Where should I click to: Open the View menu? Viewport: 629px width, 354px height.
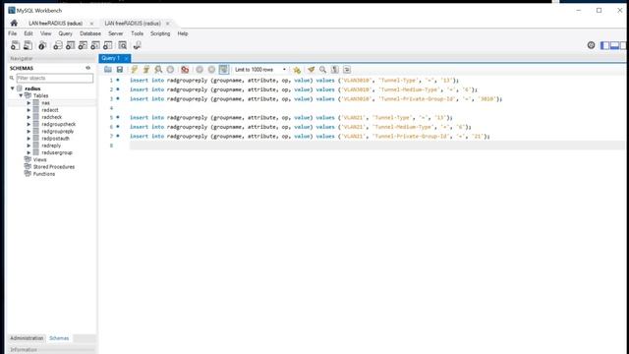46,33
